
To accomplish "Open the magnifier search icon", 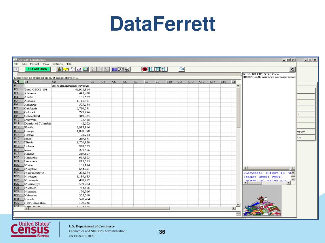I will click(x=121, y=69).
